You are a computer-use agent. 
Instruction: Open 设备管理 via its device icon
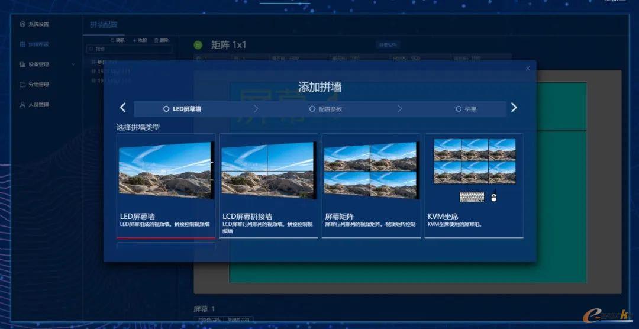pos(22,64)
